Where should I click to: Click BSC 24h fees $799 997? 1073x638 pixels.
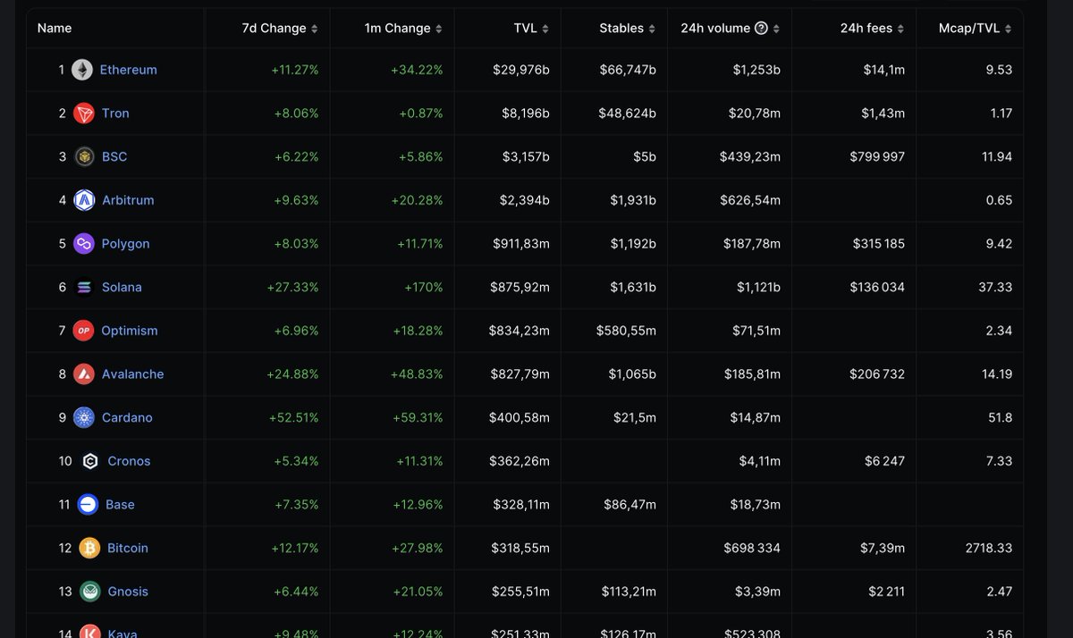tap(877, 156)
